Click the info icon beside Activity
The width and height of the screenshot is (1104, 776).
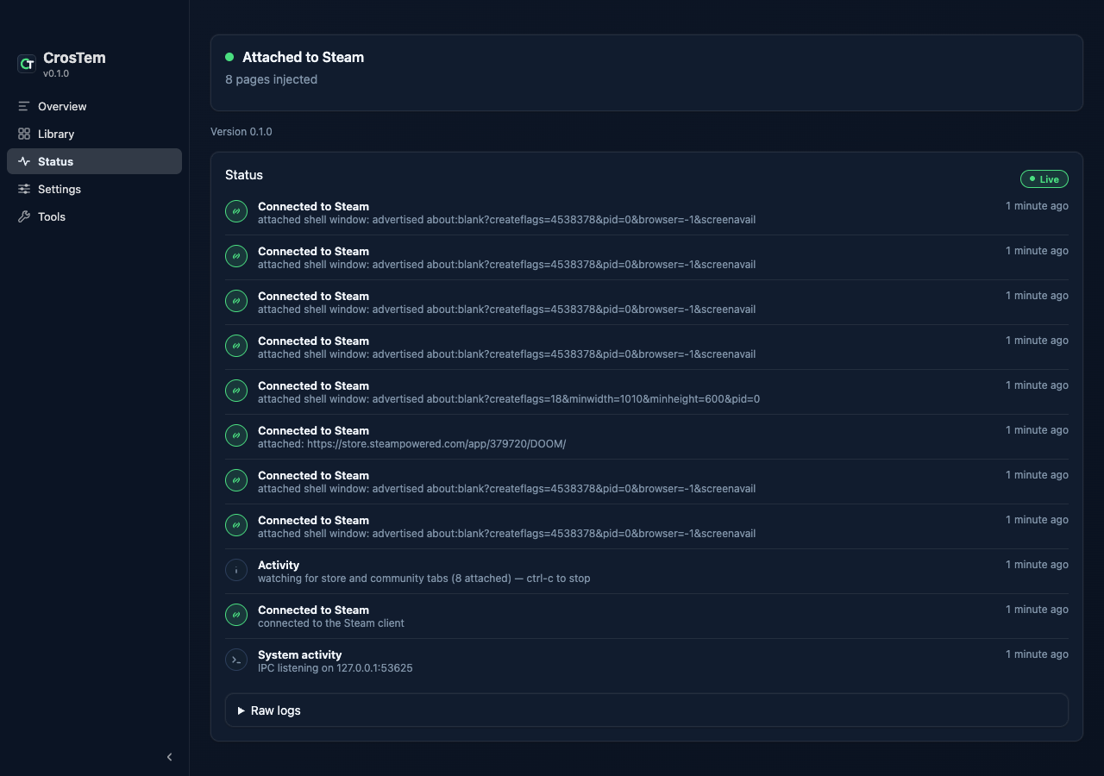point(236,570)
